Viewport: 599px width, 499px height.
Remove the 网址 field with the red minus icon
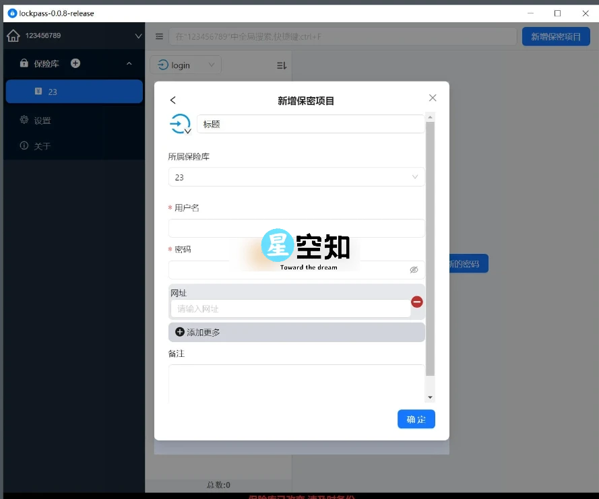[x=417, y=302]
